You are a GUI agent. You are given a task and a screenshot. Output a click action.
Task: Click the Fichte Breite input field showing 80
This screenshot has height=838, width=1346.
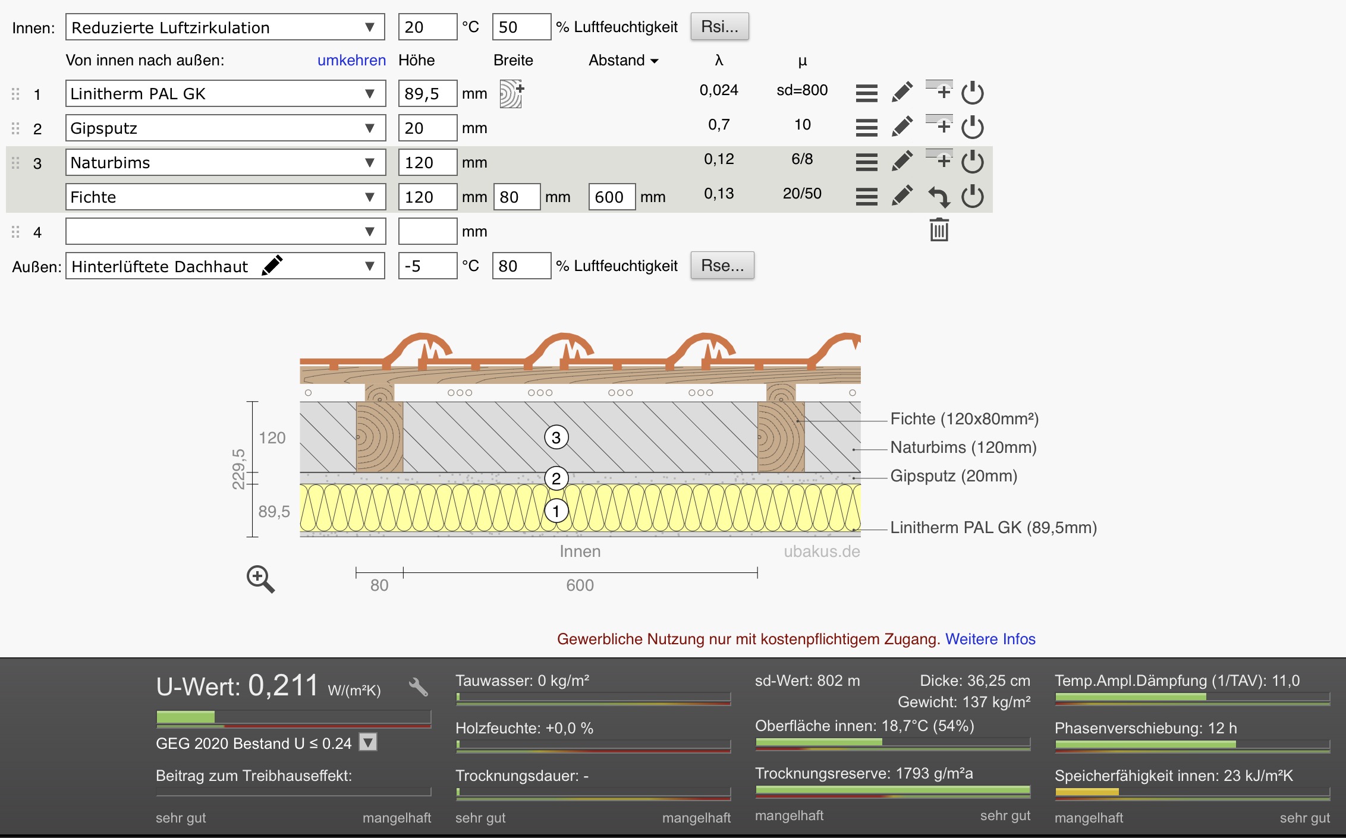point(516,197)
